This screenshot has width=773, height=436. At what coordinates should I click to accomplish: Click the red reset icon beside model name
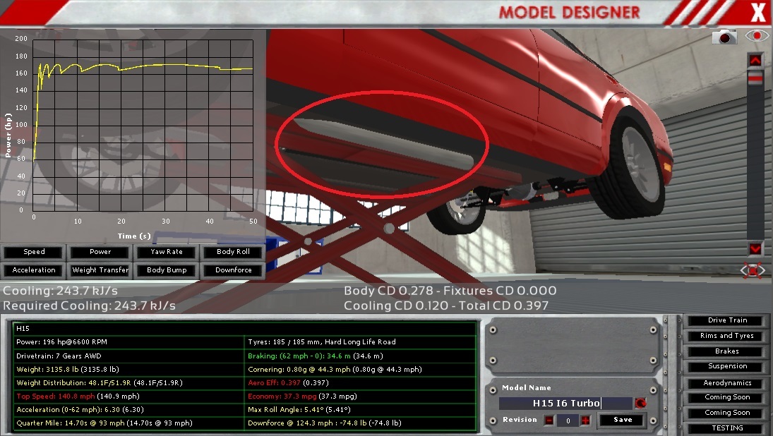tap(640, 404)
